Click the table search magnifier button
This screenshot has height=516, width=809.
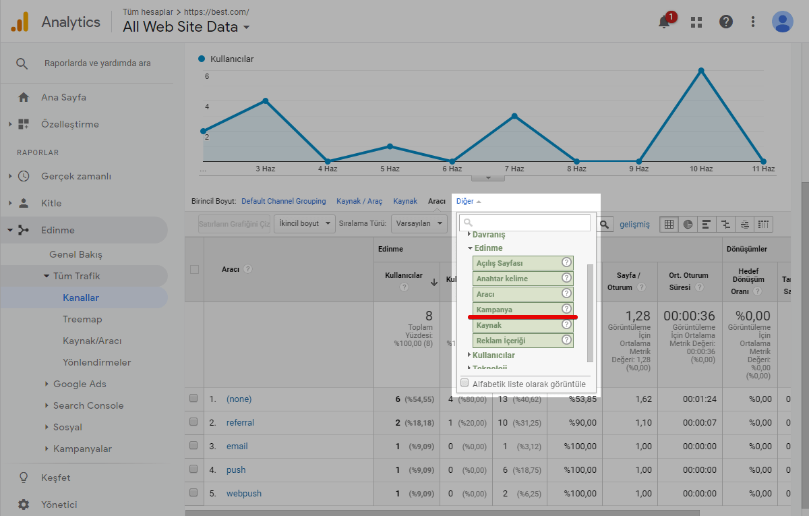[x=605, y=225]
